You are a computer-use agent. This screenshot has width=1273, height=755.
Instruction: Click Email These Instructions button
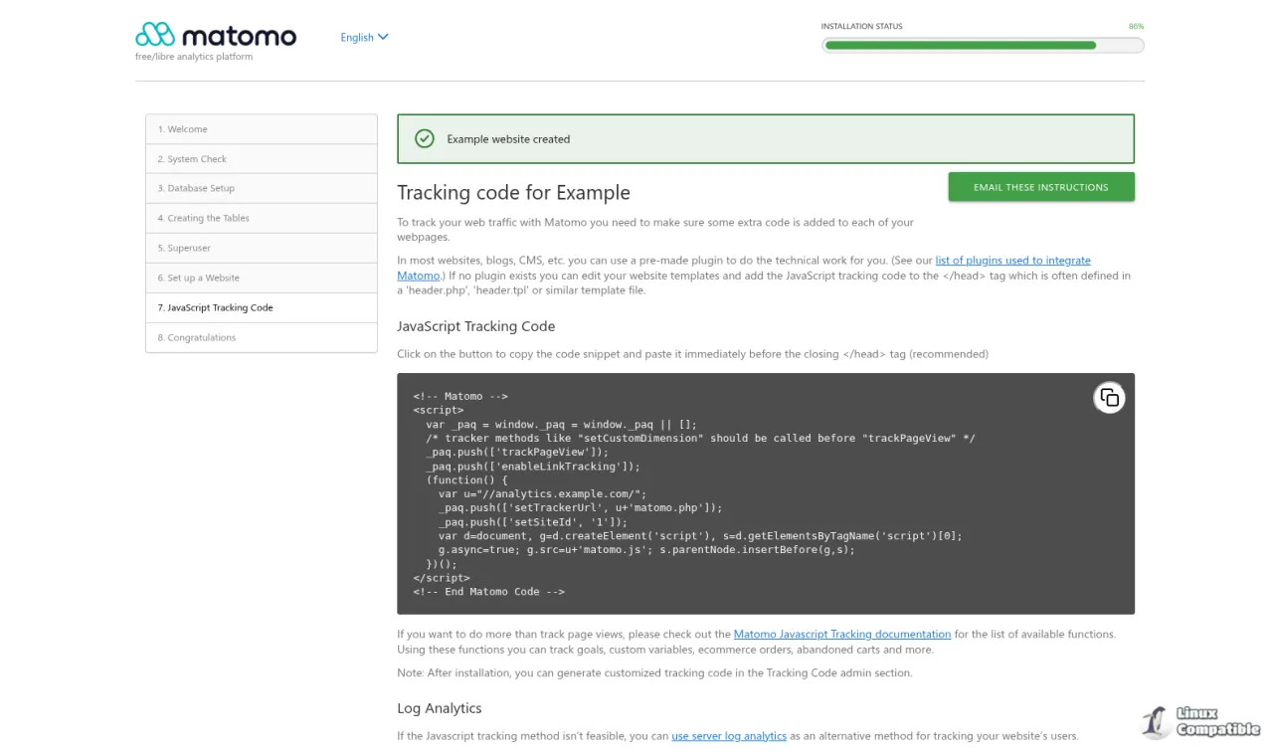[x=1041, y=187]
